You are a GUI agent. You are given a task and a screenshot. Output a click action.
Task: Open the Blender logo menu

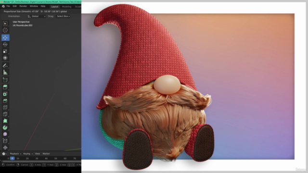3,6
